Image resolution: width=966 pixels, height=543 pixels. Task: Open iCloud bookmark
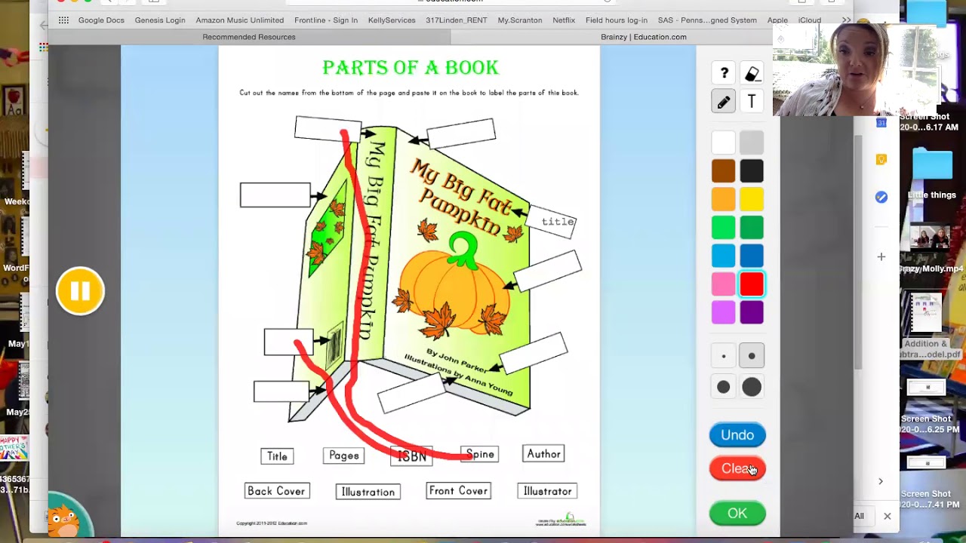pyautogui.click(x=810, y=20)
